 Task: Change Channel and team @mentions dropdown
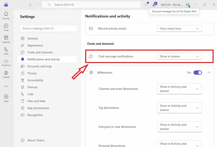[179, 89]
